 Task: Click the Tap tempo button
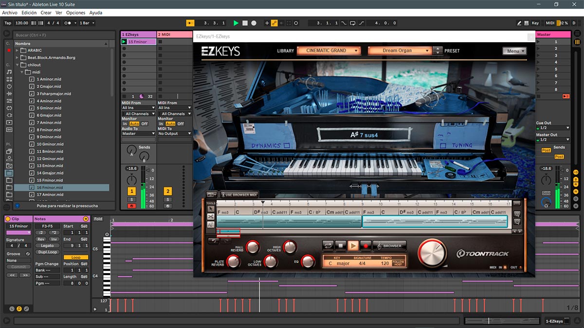[8, 23]
